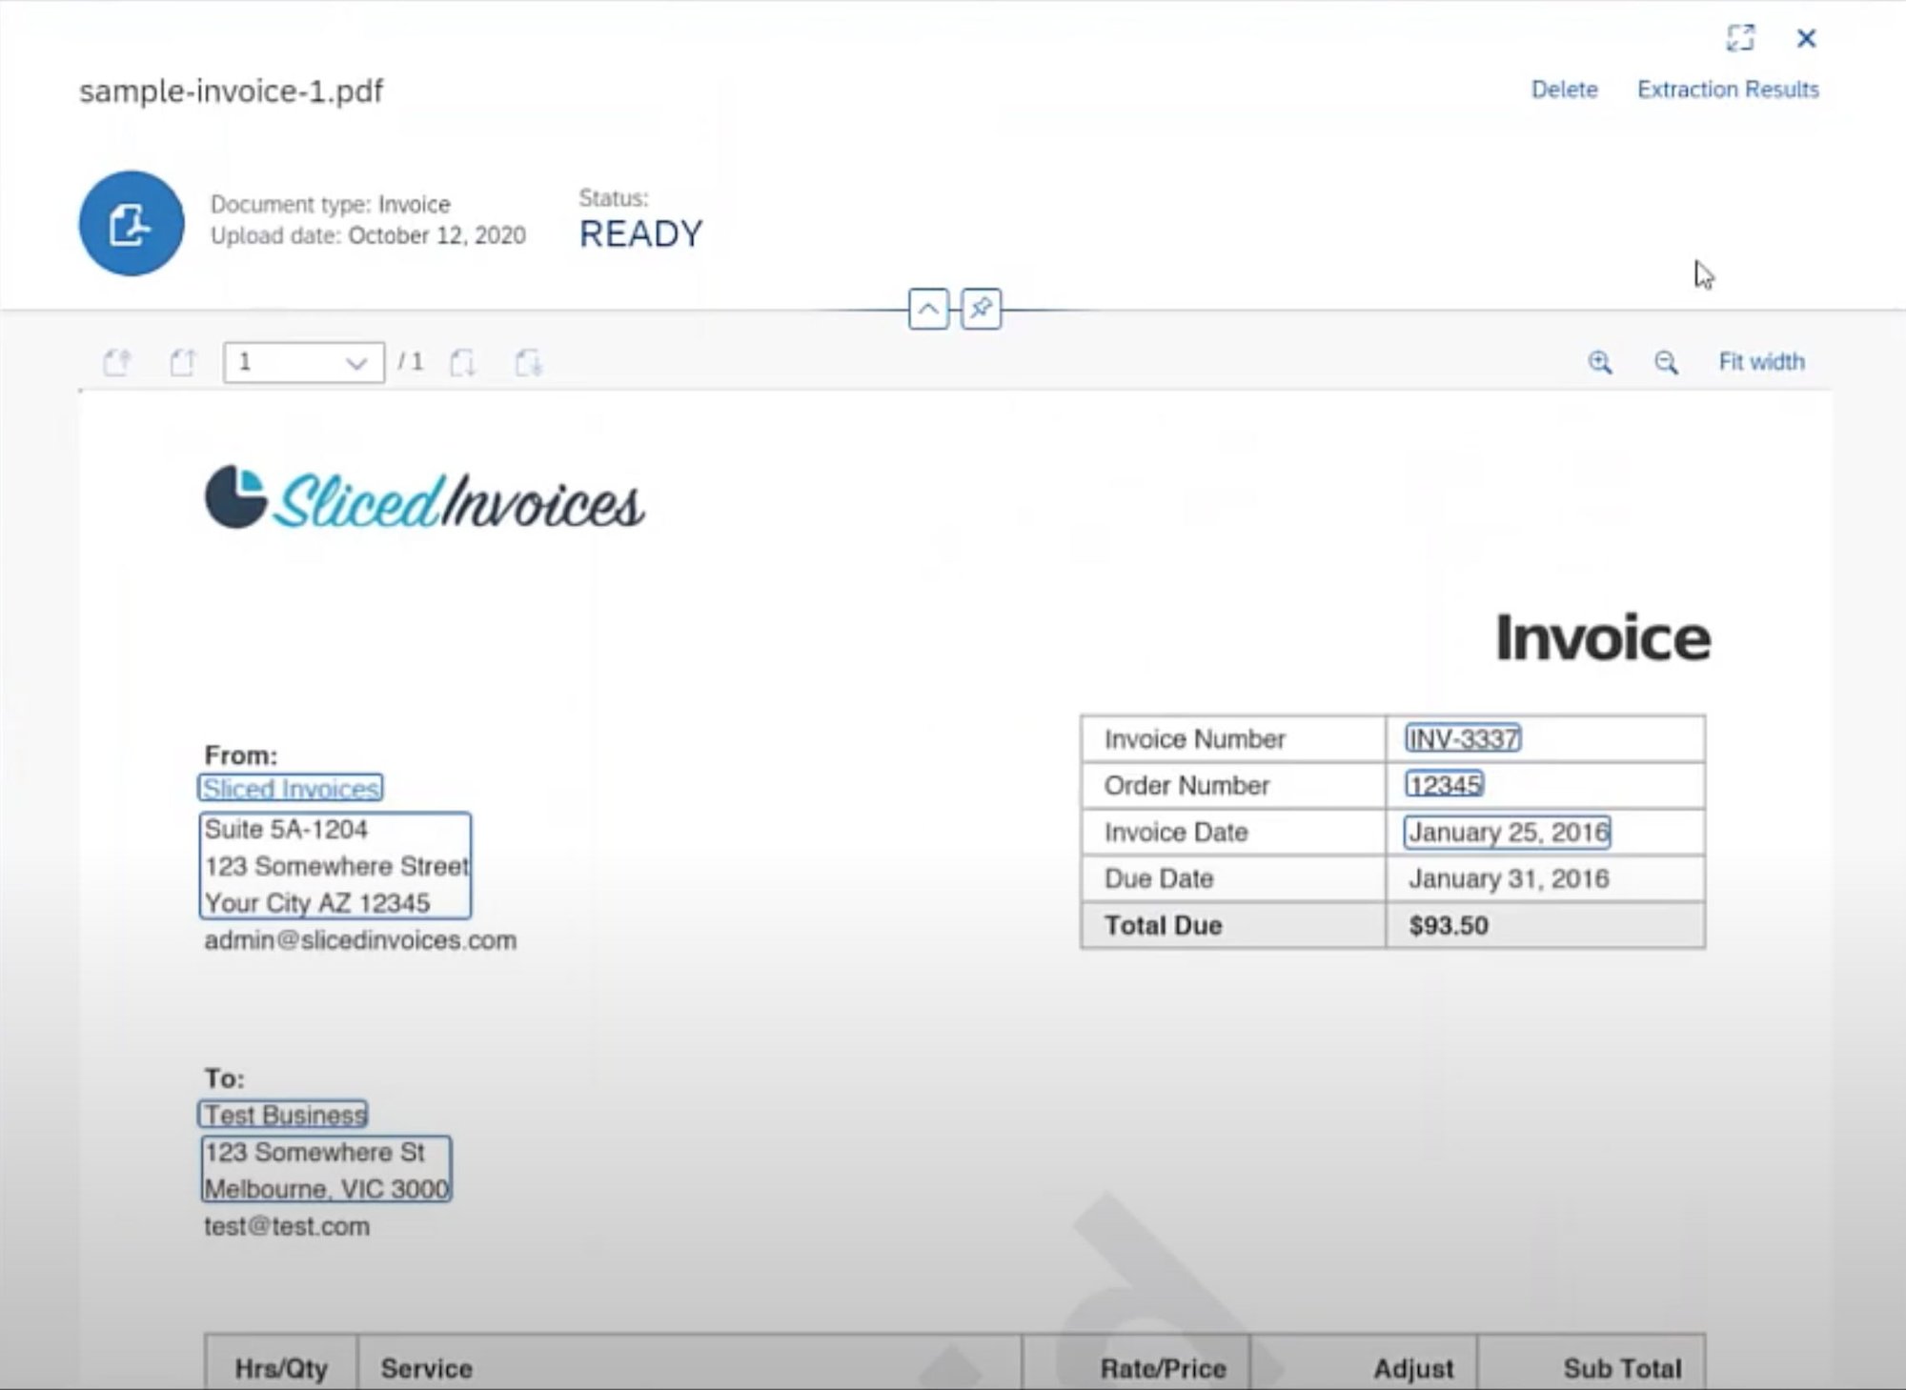
Task: Go to the first page icon
Action: (117, 362)
